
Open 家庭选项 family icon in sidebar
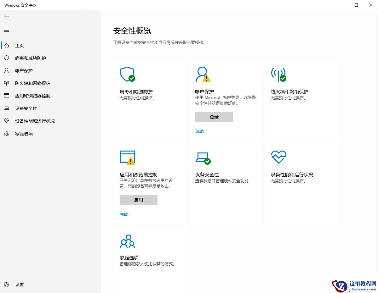click(6, 133)
